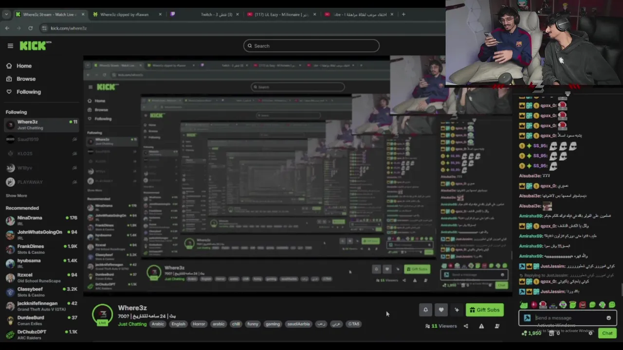Select the Horror tag
The height and width of the screenshot is (350, 623).
click(x=199, y=324)
